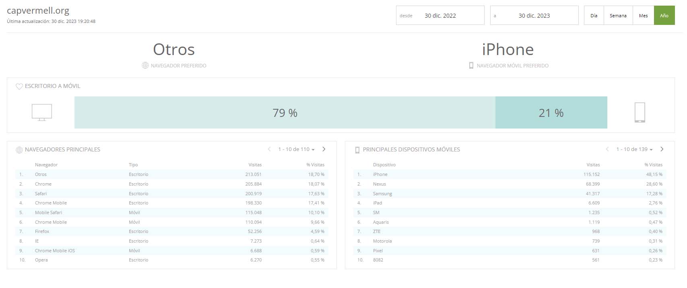Select the iPad device row

[x=510, y=203]
